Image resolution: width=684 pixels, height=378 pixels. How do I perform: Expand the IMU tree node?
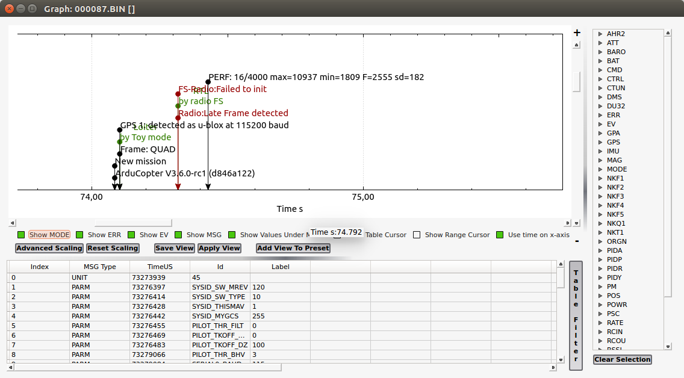600,151
